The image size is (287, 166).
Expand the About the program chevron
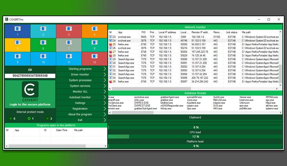105,114
